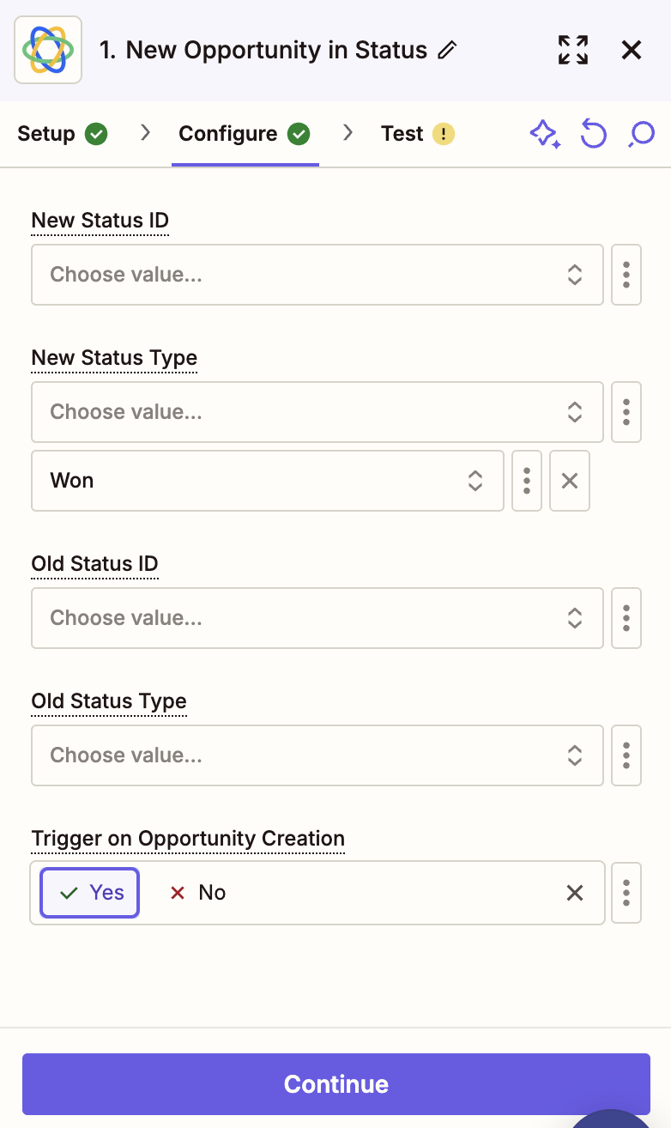Clear the Trigger on Opportunity Creation selection
The height and width of the screenshot is (1128, 671).
575,893
